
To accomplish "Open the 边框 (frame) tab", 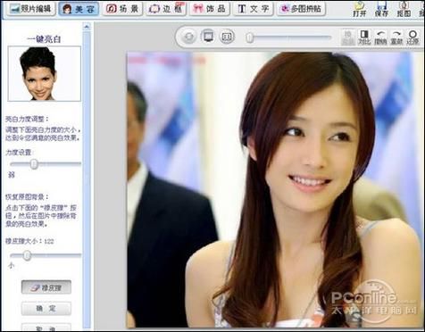I will (x=166, y=9).
